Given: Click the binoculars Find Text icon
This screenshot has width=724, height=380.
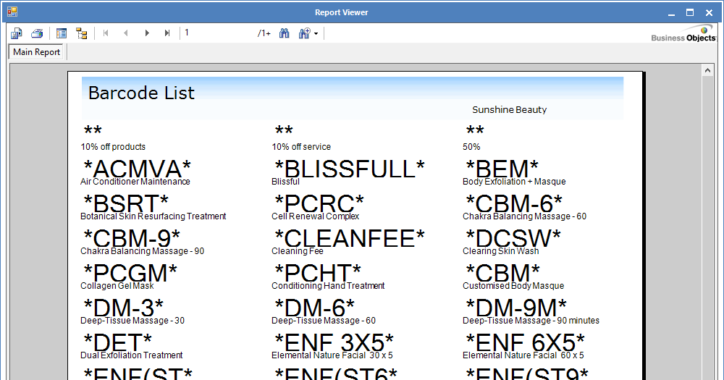Looking at the screenshot, I should pos(285,33).
